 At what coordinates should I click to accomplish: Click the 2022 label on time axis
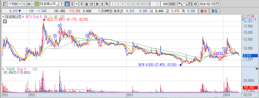32,95
